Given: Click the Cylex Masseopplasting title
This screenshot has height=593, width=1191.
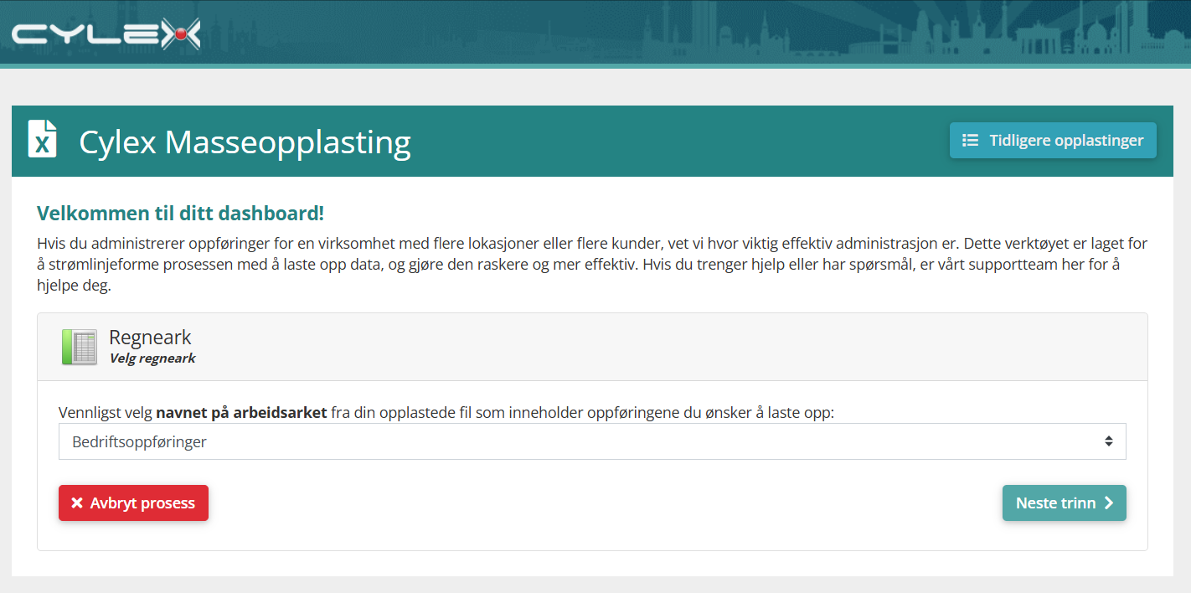Looking at the screenshot, I should pos(245,142).
